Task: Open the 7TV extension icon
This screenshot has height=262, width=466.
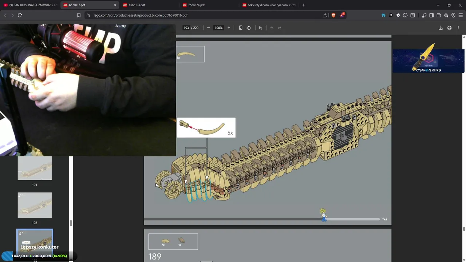Action: (383, 15)
